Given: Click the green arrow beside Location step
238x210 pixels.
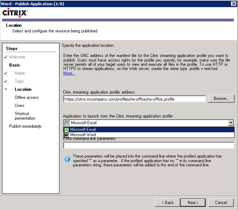Looking at the screenshot, I should tap(6, 89).
